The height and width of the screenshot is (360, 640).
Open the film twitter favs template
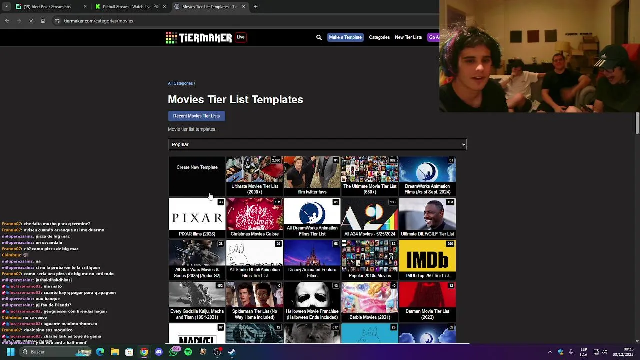[x=312, y=176]
